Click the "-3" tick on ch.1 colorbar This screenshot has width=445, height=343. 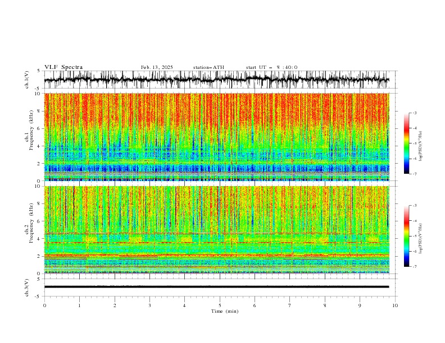pyautogui.click(x=414, y=113)
